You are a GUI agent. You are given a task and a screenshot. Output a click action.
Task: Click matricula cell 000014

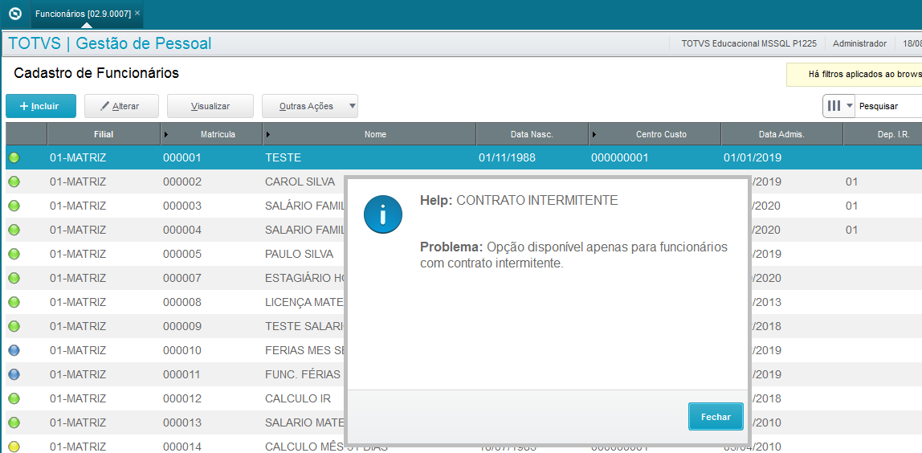coord(182,447)
